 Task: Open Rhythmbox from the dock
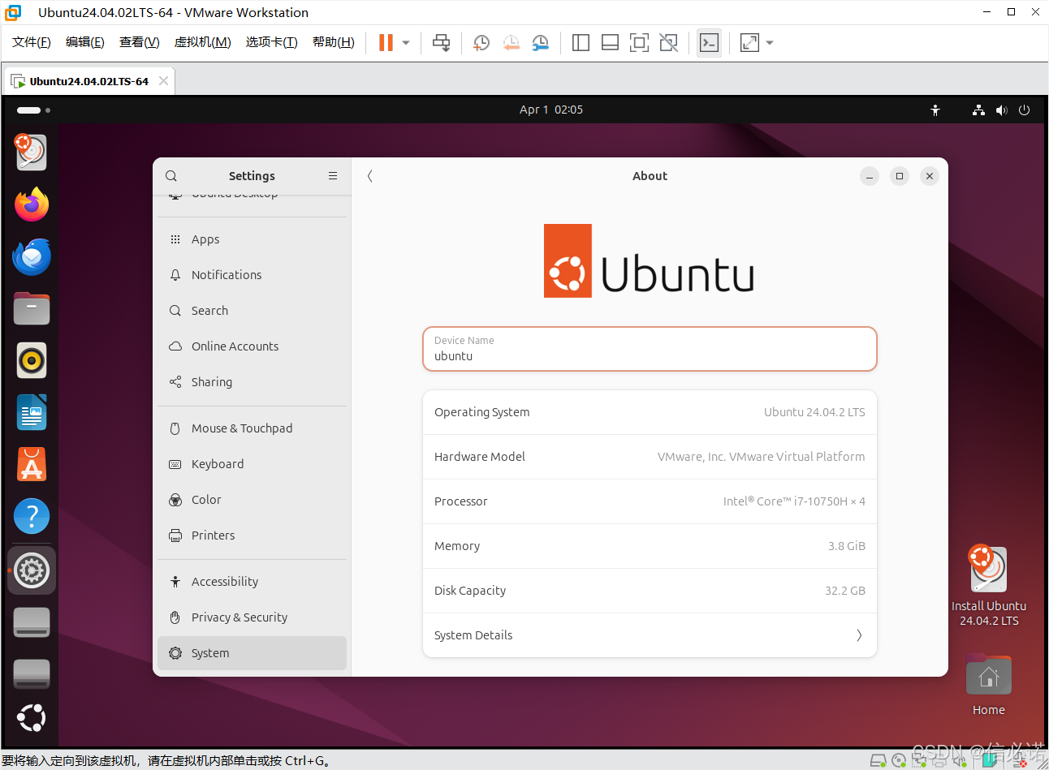[32, 360]
